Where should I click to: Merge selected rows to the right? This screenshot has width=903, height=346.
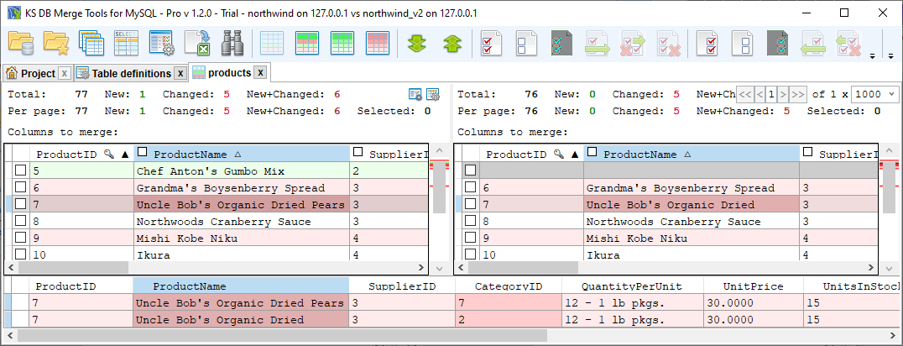[598, 44]
